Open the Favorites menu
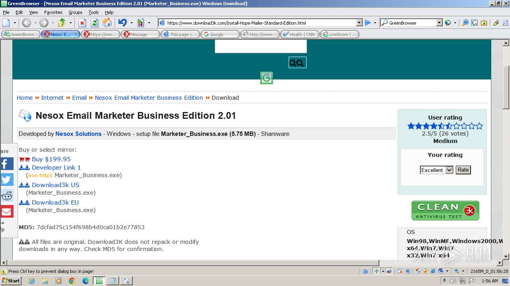 53,12
